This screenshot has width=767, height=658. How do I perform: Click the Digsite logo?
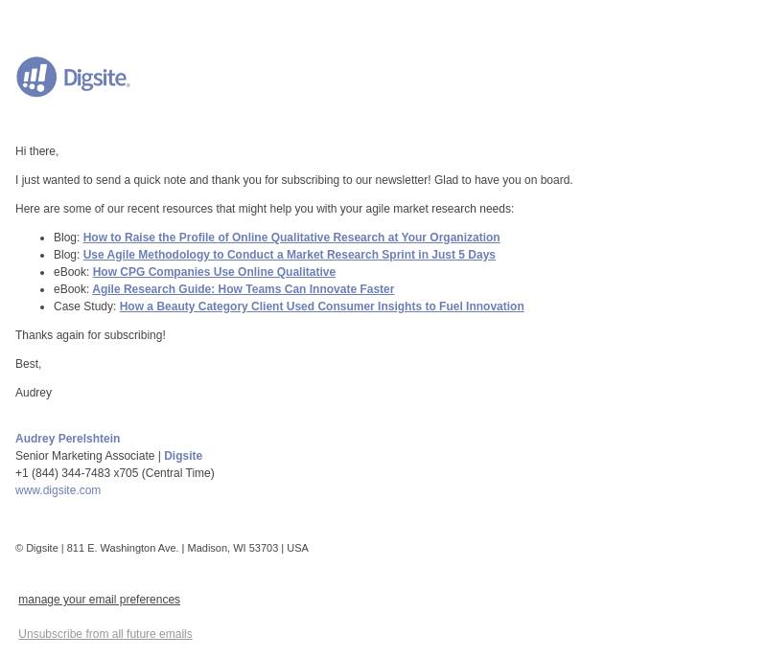(x=74, y=78)
